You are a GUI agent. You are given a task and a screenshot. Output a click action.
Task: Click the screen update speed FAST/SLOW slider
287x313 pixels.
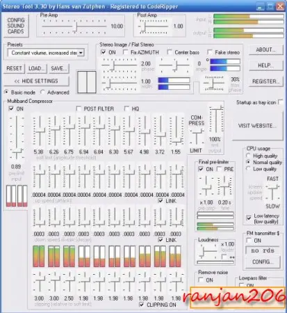coord(272,192)
